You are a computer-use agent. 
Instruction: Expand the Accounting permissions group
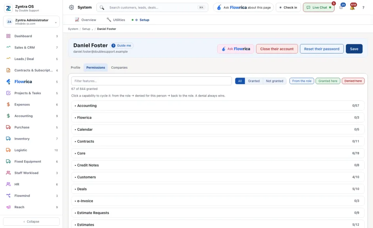click(x=218, y=106)
